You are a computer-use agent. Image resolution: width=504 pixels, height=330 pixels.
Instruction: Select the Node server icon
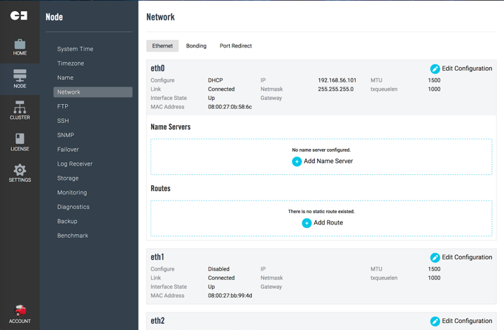click(20, 76)
